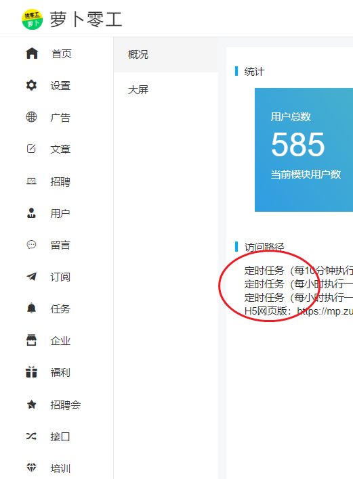
Task: Click the globe icon for 广告
Action: pyautogui.click(x=32, y=117)
